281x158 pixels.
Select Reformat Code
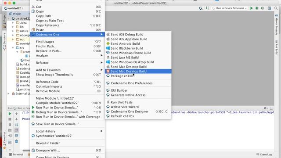click(x=67, y=82)
